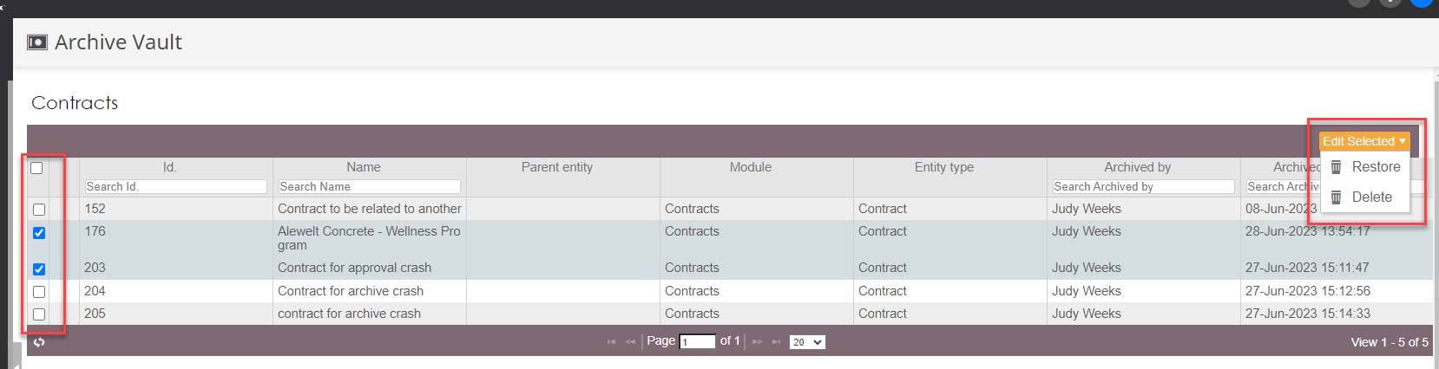This screenshot has width=1439, height=369.
Task: Go to previous page arrow icon
Action: point(630,342)
